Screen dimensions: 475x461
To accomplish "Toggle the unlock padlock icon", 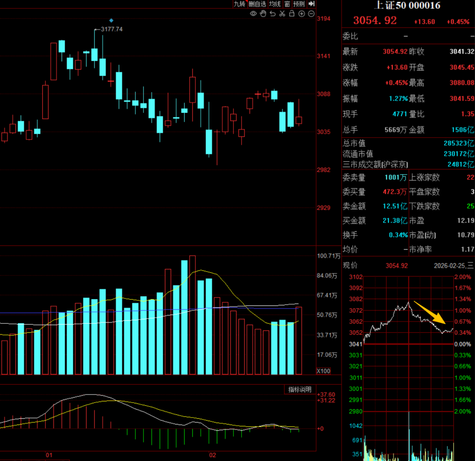I will tap(292, 14).
